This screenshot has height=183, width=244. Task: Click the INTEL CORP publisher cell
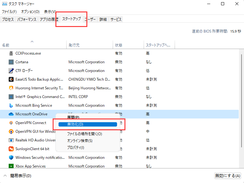(78, 97)
